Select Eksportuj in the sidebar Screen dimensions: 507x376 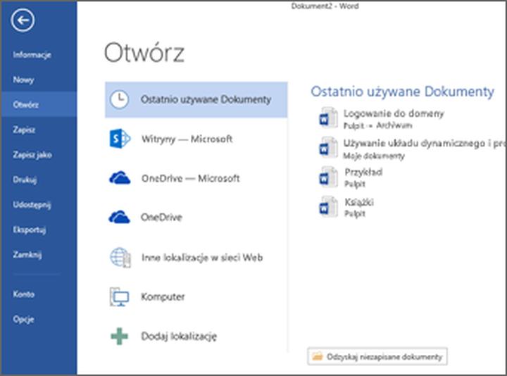pyautogui.click(x=30, y=230)
